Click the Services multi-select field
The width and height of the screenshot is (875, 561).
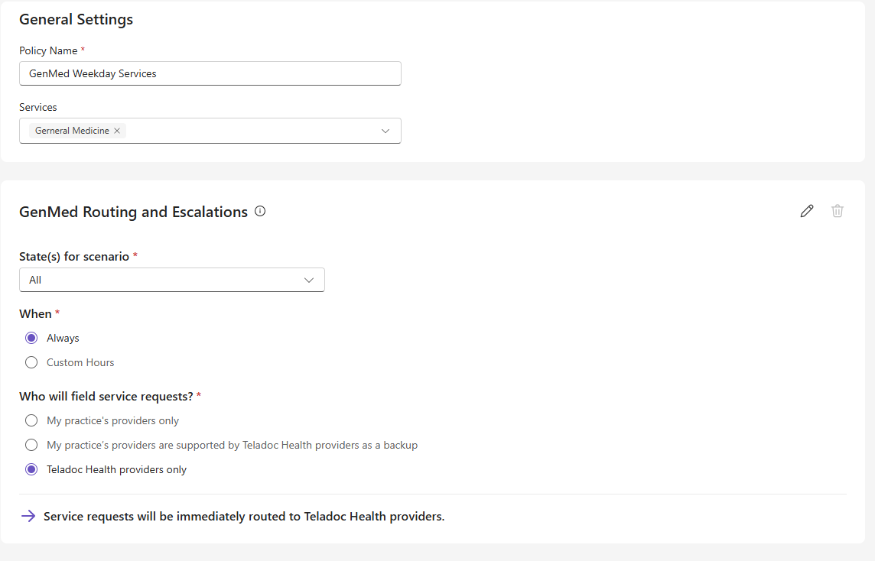pos(210,131)
